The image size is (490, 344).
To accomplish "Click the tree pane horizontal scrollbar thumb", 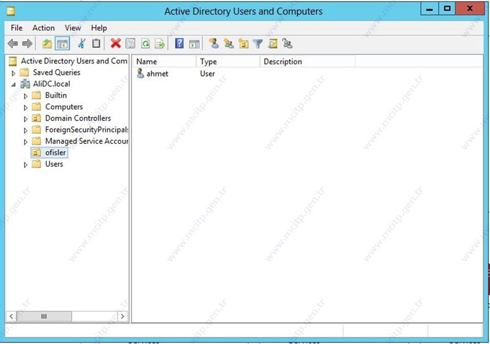I will [x=44, y=316].
